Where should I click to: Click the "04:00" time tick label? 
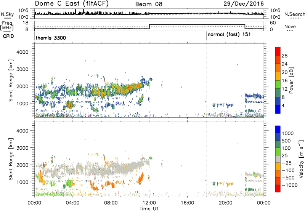click(73, 203)
